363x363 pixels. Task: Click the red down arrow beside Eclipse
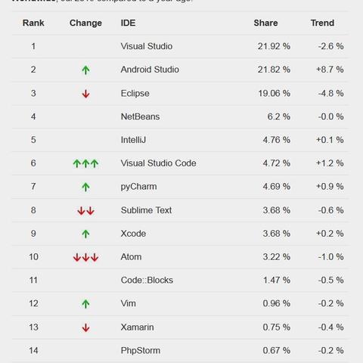point(85,94)
